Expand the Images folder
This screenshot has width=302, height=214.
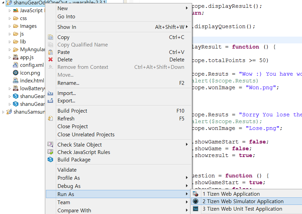10,26
